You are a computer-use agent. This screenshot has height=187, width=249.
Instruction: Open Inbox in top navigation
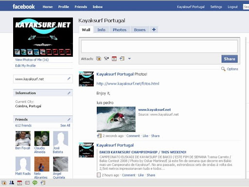point(98,7)
